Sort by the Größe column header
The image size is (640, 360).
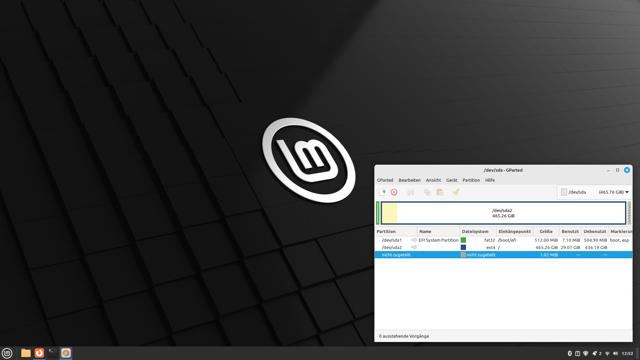[x=546, y=231]
